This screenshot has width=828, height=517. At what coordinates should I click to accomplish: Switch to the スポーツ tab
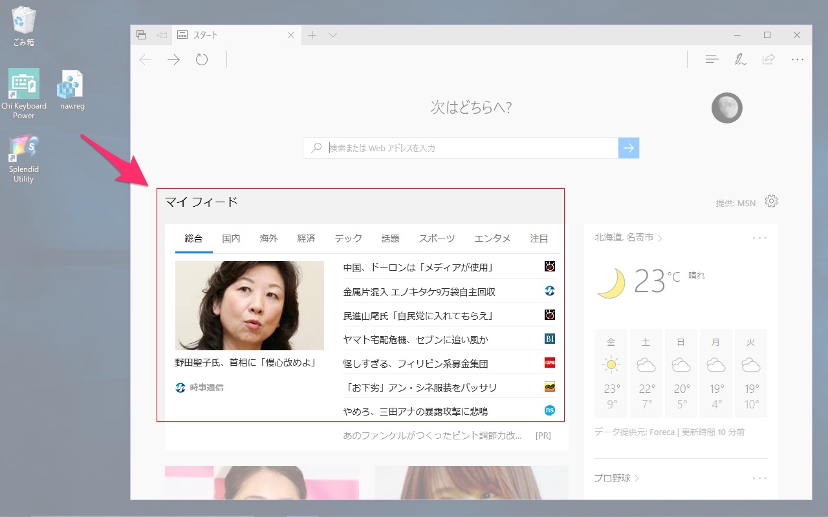(437, 238)
